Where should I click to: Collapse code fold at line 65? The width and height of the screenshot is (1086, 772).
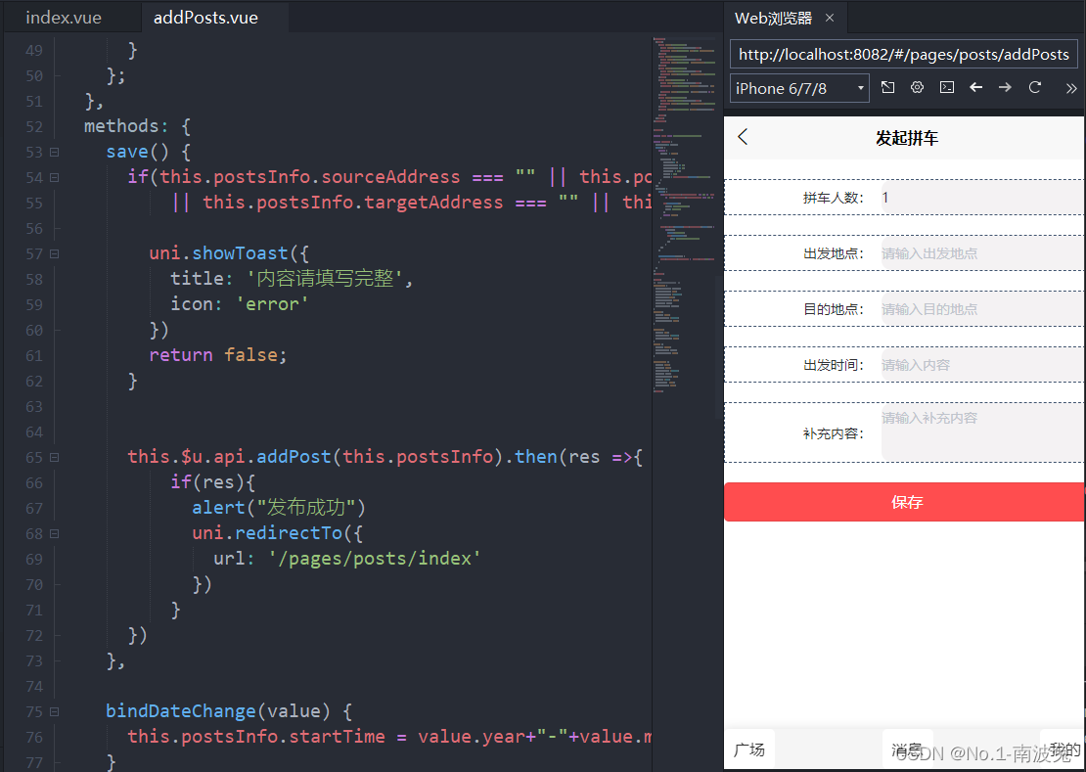[x=54, y=457]
